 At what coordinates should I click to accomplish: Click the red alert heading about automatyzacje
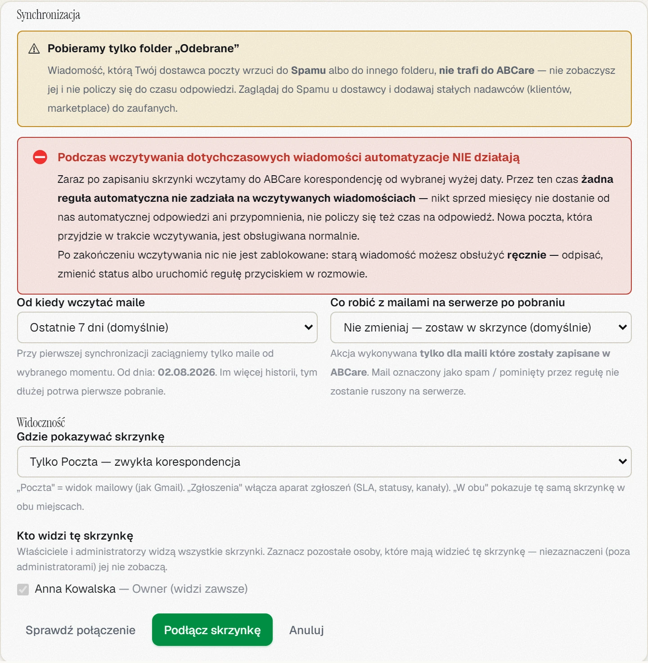[x=288, y=157]
